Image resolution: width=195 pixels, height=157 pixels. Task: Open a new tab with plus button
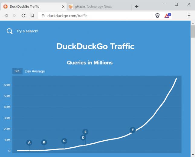click(137, 6)
